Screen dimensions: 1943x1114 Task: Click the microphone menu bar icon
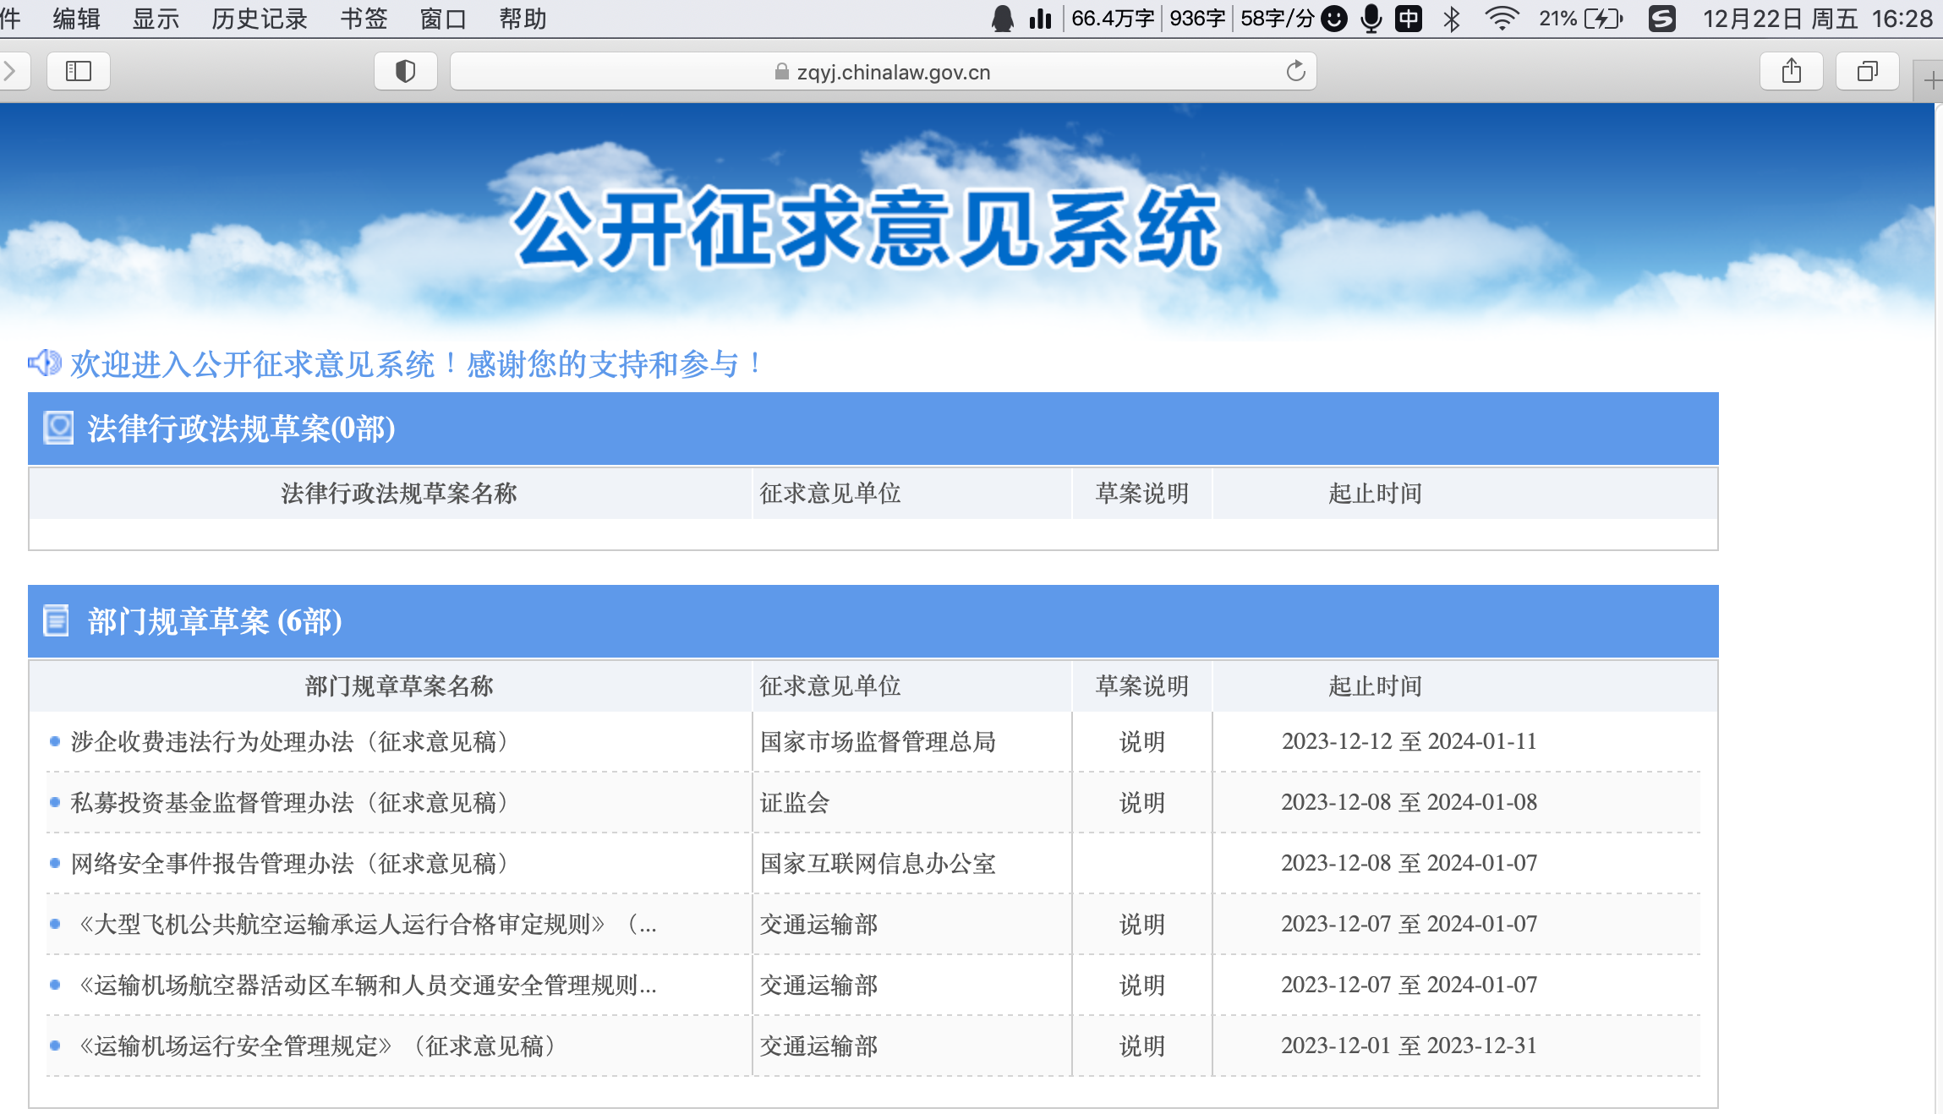(x=1371, y=19)
